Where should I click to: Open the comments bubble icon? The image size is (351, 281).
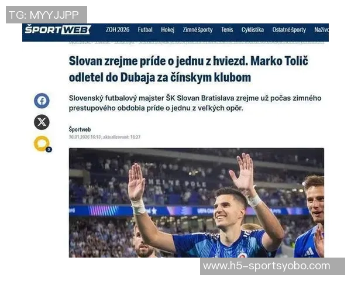(42, 143)
